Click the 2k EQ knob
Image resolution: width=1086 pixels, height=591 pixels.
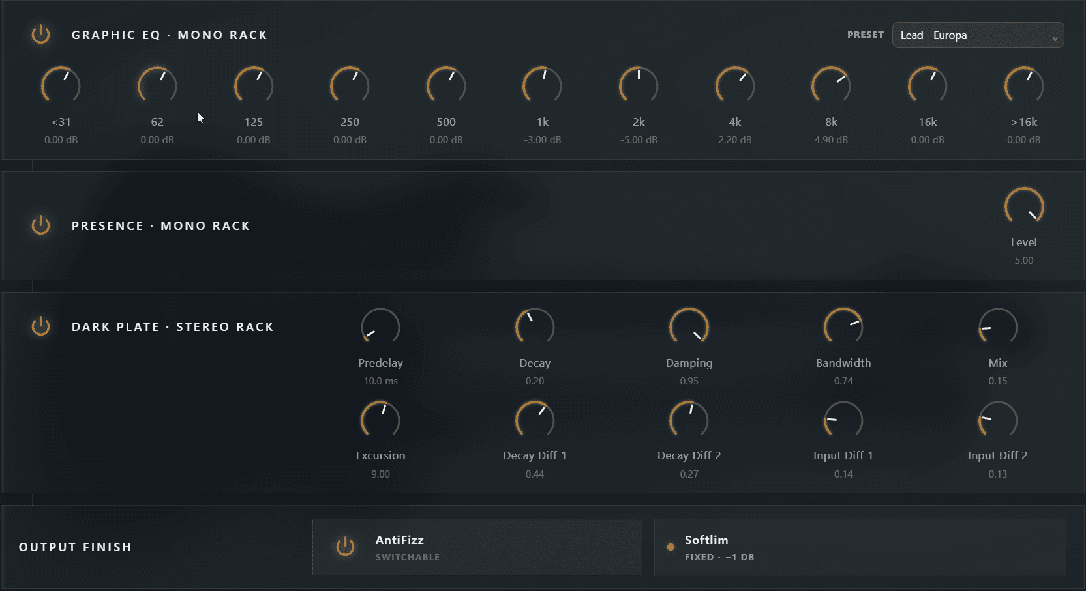(x=639, y=86)
